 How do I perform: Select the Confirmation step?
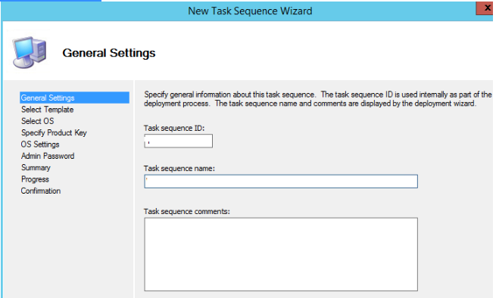[x=41, y=191]
